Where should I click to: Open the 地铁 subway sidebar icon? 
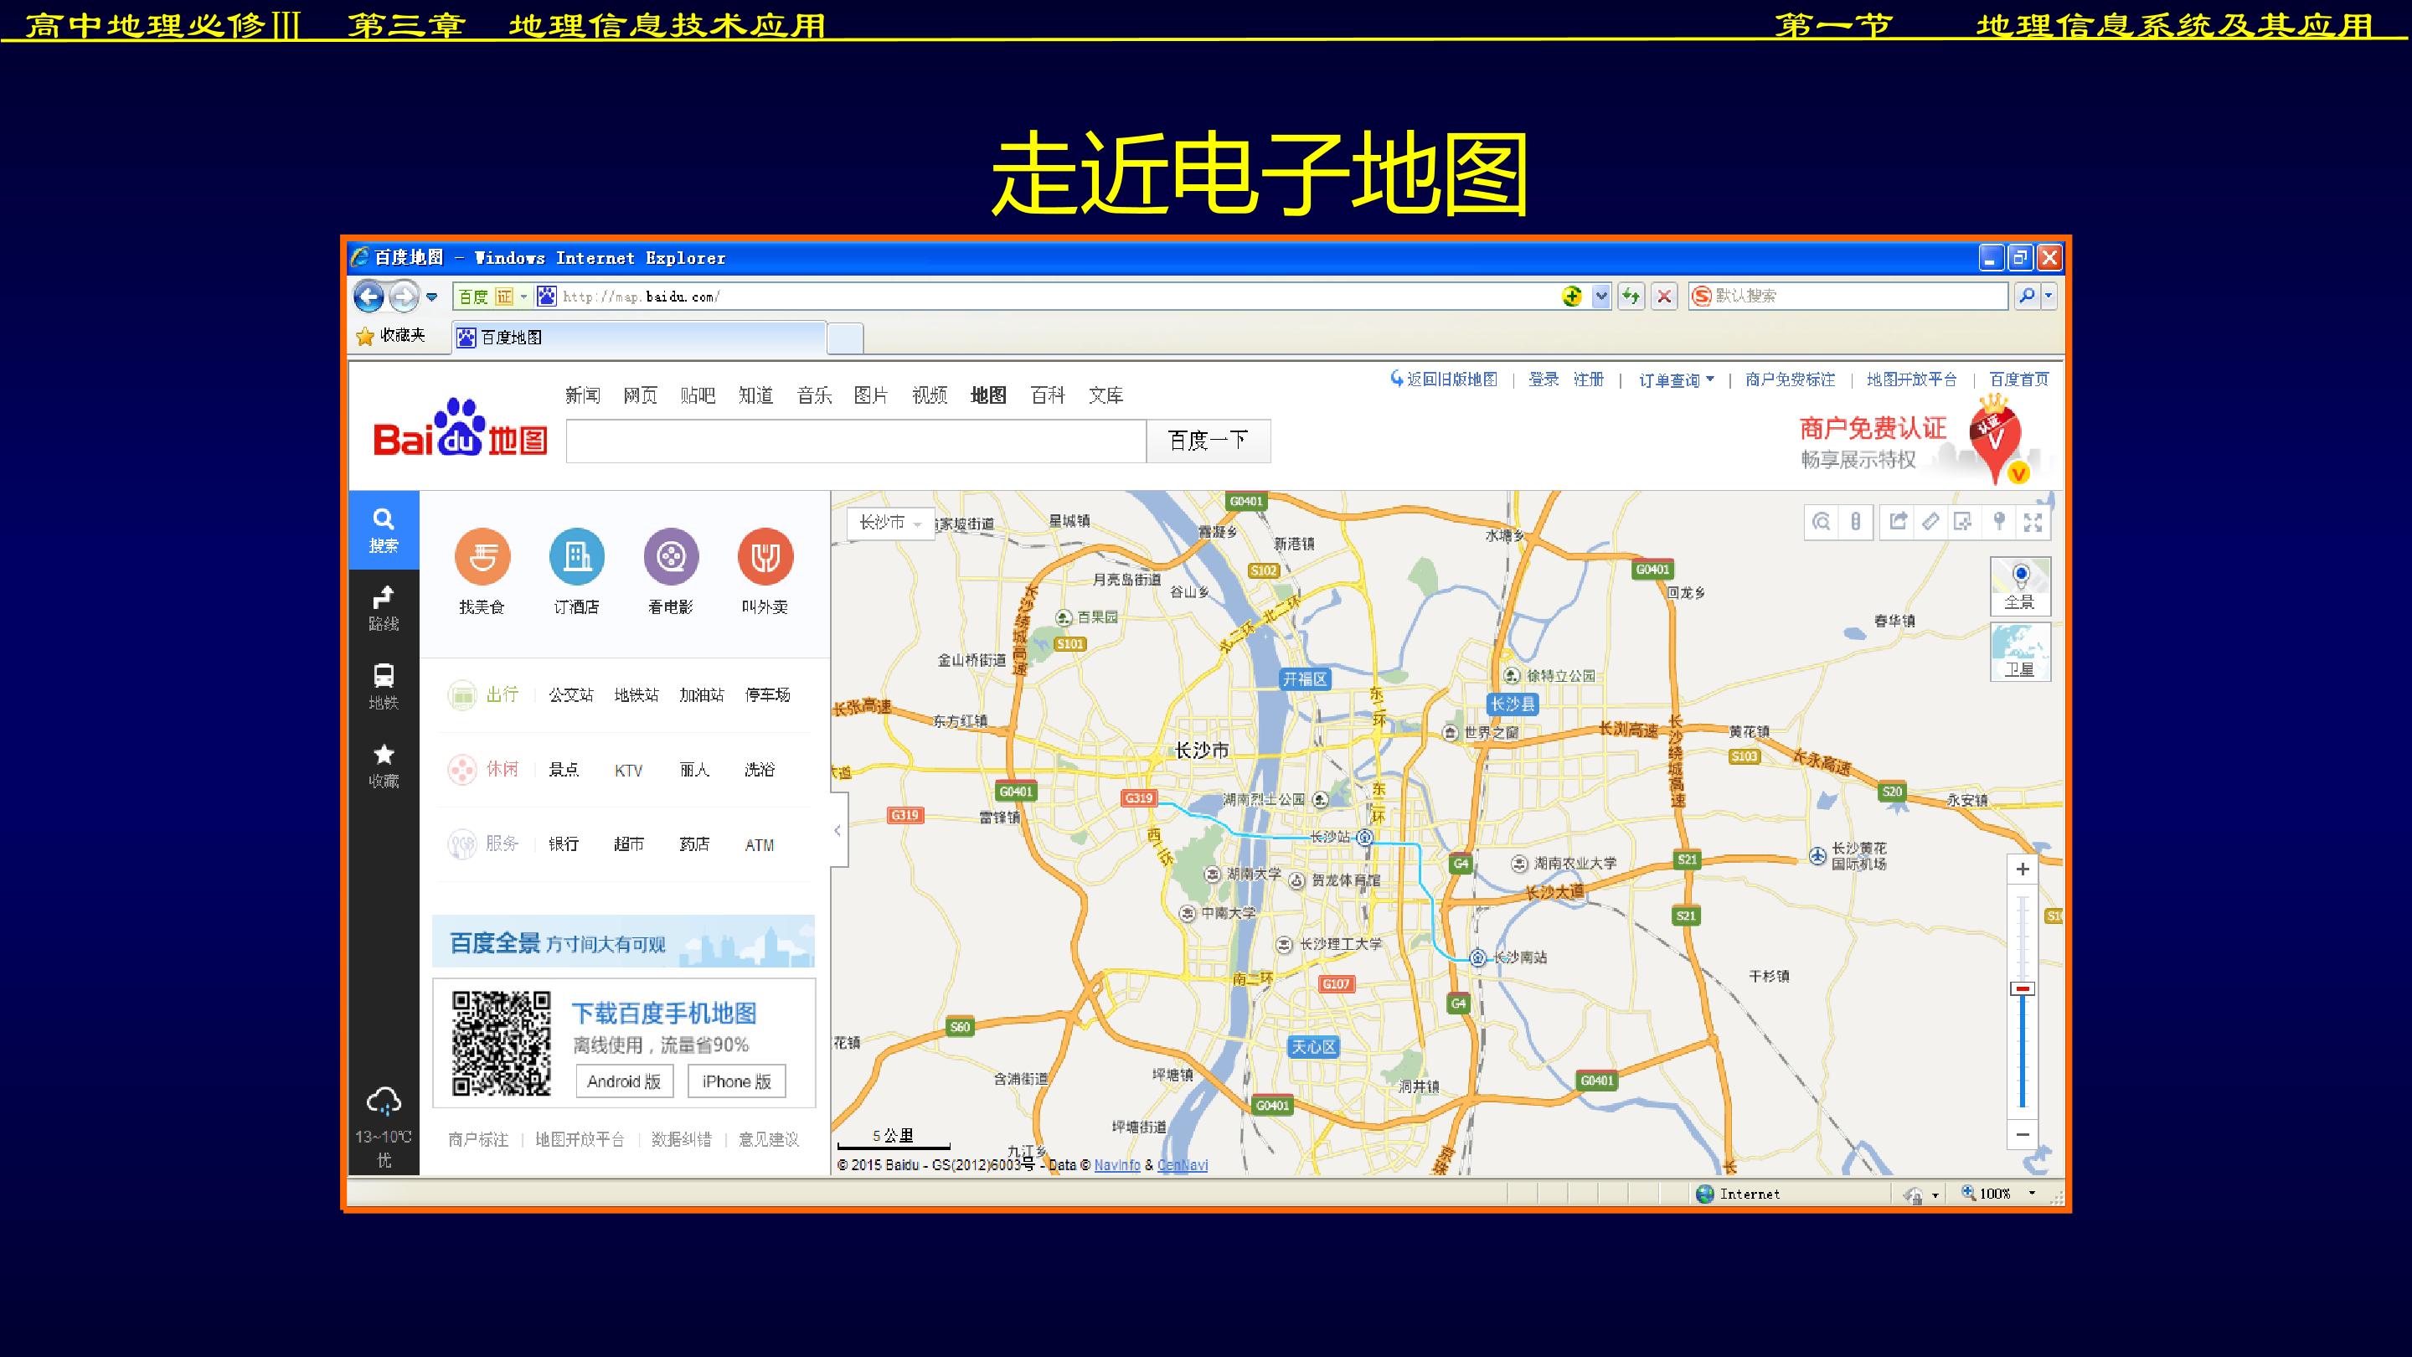point(384,688)
